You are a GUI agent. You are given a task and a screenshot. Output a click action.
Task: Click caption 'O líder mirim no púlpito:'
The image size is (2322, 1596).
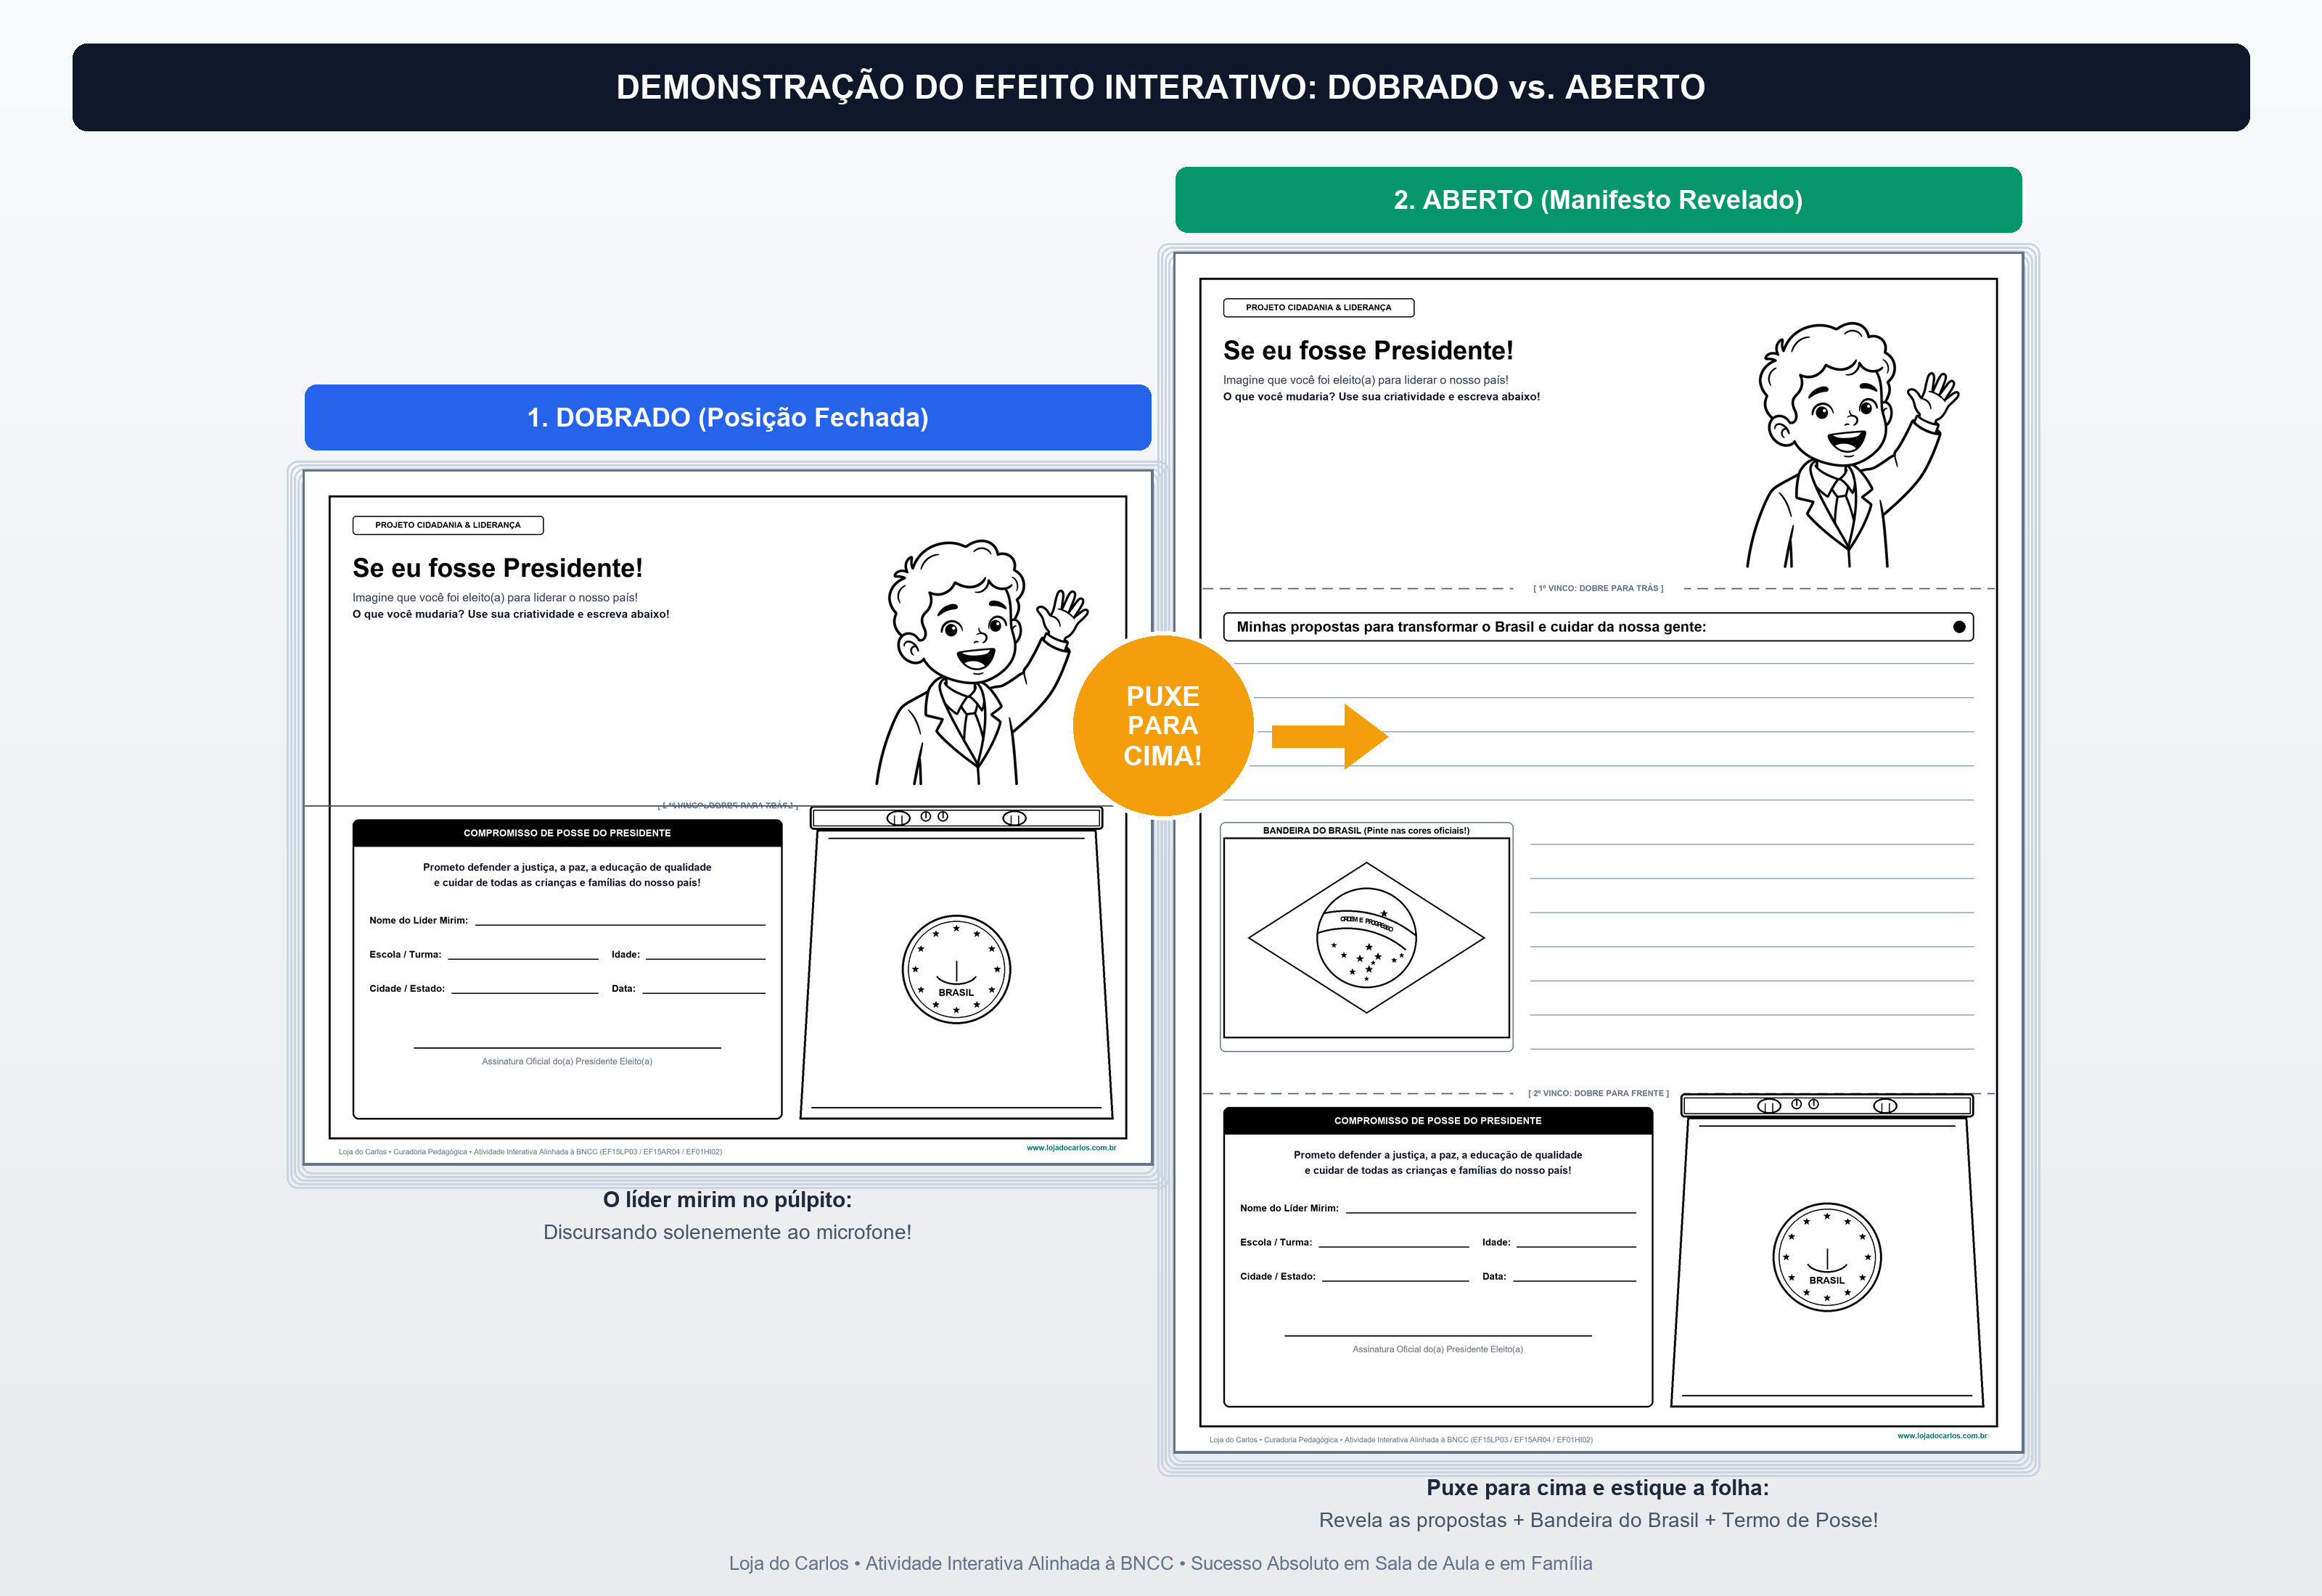(727, 1200)
